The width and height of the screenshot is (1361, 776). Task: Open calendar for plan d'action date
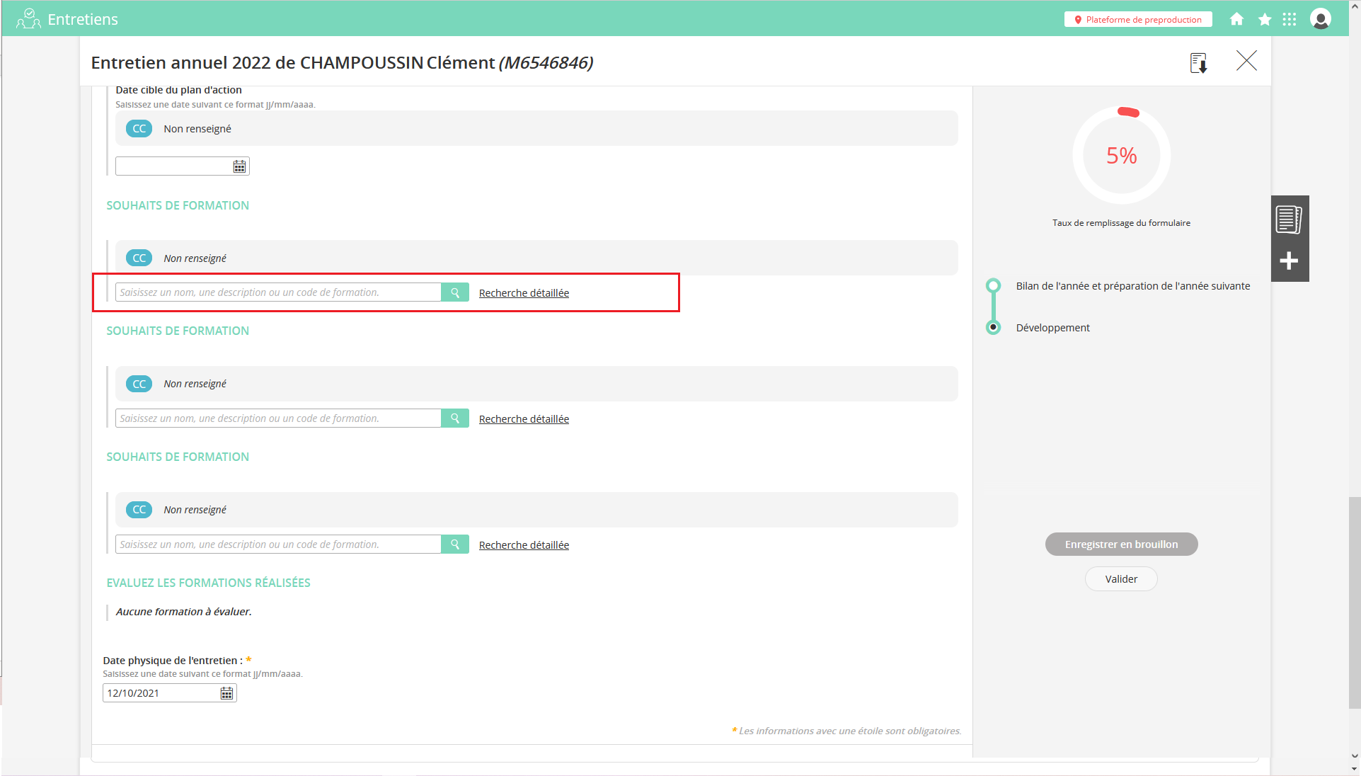click(x=240, y=166)
